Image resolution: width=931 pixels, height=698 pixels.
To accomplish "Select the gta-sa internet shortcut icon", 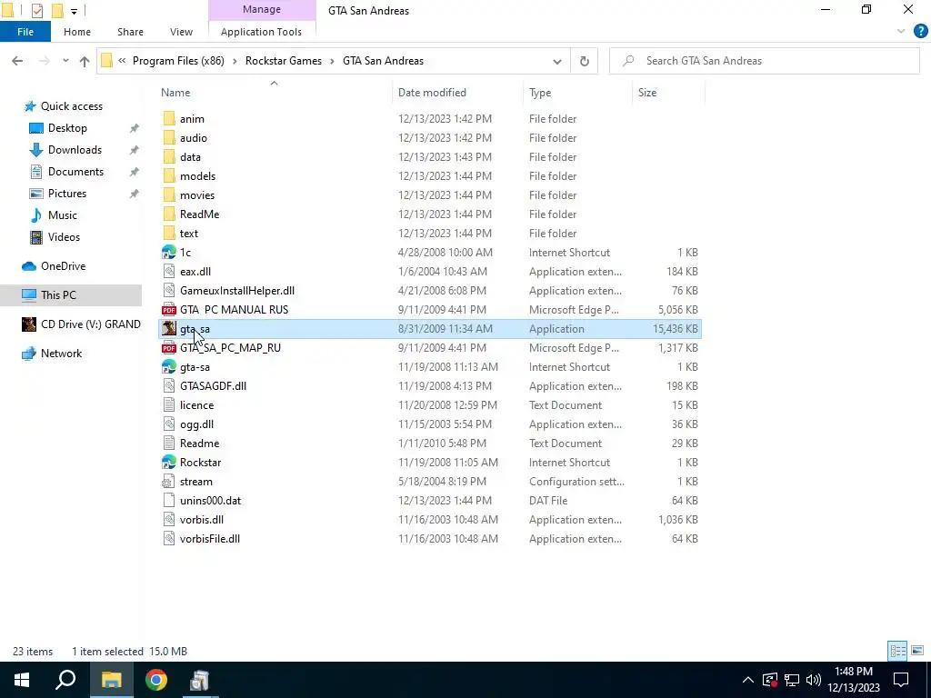I will click(x=169, y=367).
